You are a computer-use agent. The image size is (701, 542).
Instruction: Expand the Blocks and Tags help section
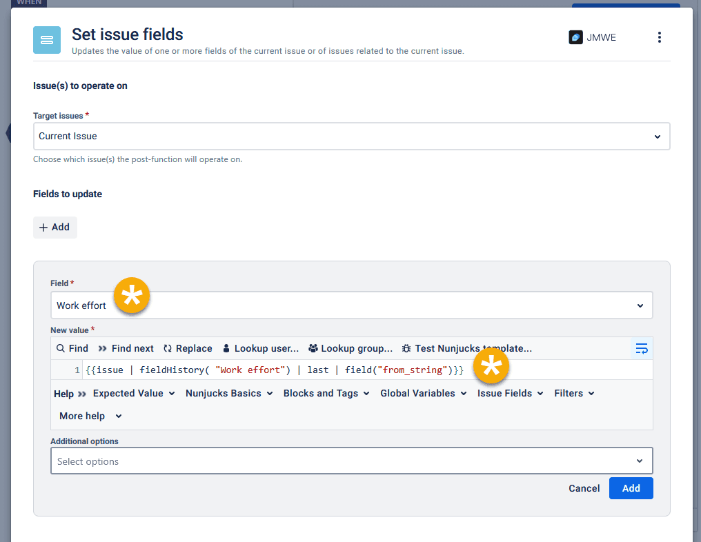click(326, 394)
